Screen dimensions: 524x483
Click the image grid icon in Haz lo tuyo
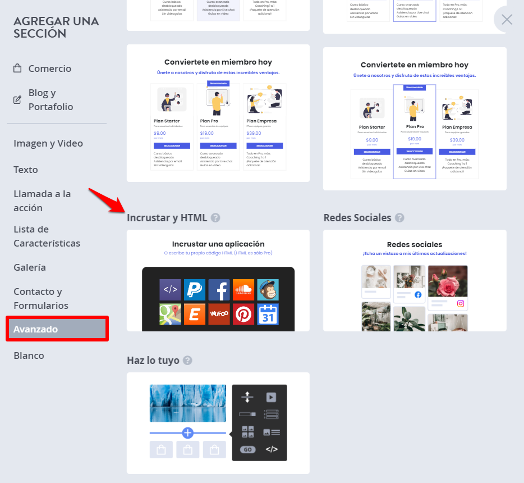(x=247, y=432)
